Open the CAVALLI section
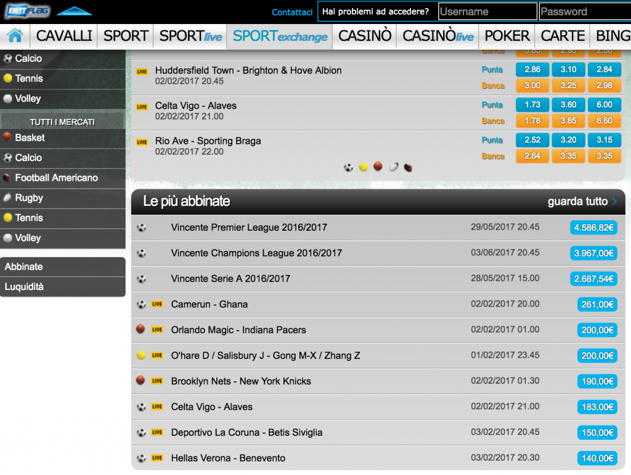 click(64, 36)
